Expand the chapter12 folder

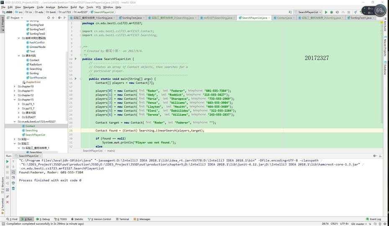pyautogui.click(x=14, y=95)
